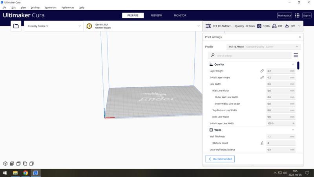Open notification center icon
Screen dimensions: 314x177
coord(307,173)
